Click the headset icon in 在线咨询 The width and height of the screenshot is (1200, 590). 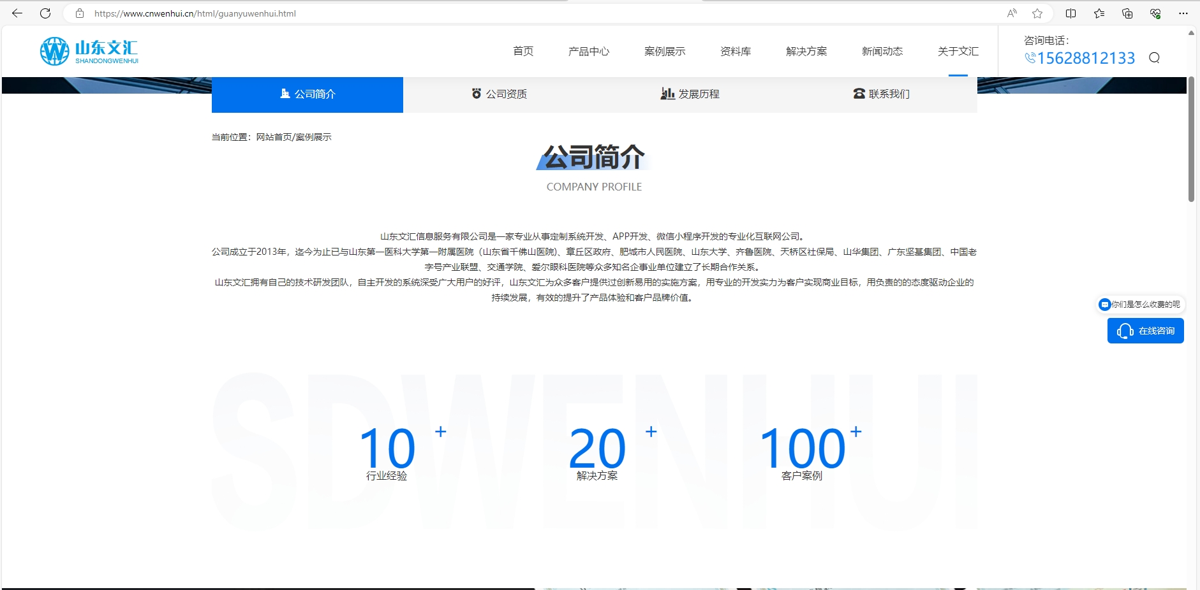[x=1125, y=331]
